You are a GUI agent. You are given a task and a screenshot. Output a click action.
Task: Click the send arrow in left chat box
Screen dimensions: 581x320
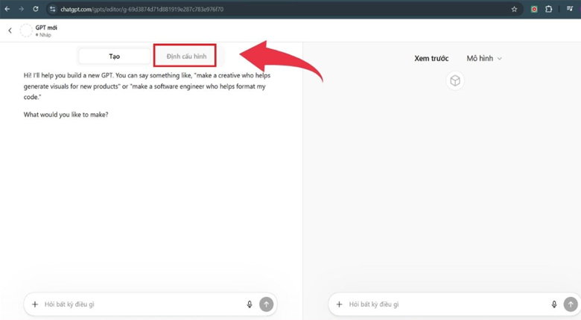[x=266, y=304]
